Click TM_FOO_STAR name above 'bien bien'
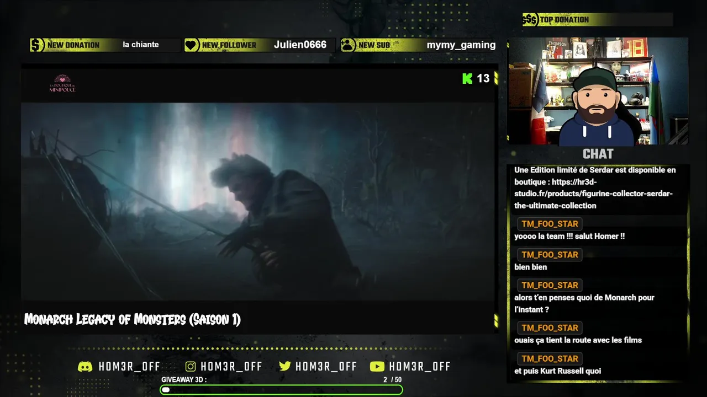The width and height of the screenshot is (707, 397). pos(550,255)
